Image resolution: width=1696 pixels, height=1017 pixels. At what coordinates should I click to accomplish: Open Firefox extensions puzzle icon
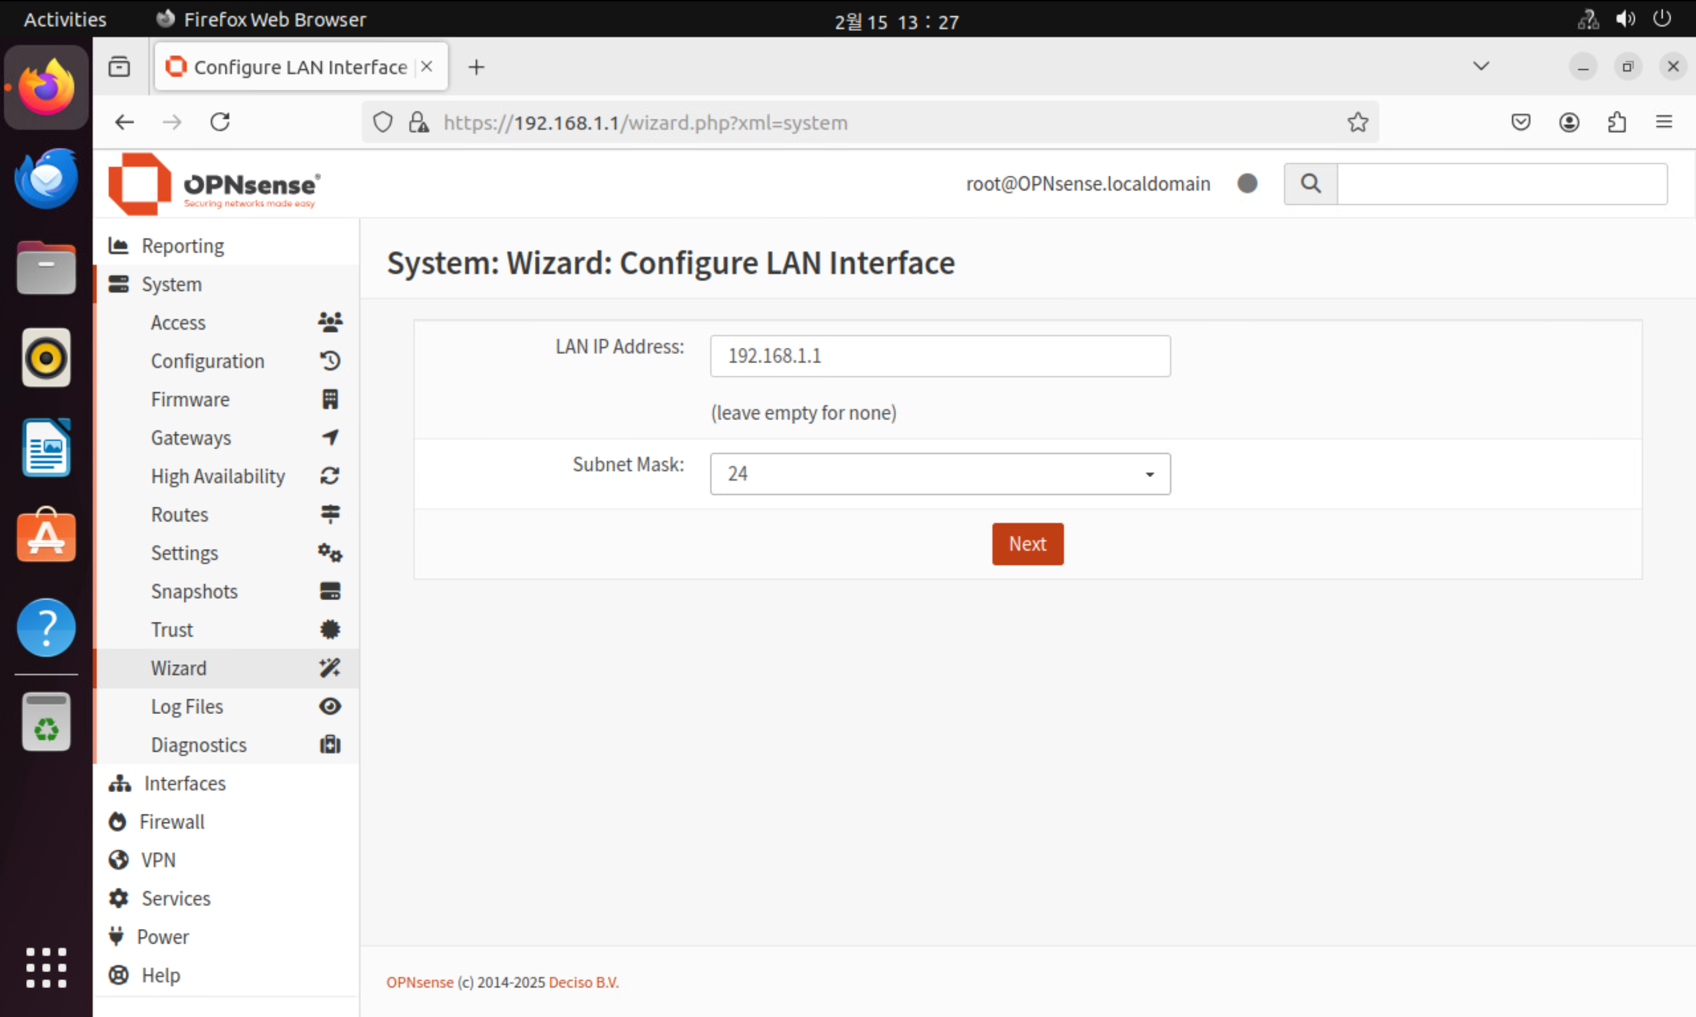click(x=1617, y=122)
